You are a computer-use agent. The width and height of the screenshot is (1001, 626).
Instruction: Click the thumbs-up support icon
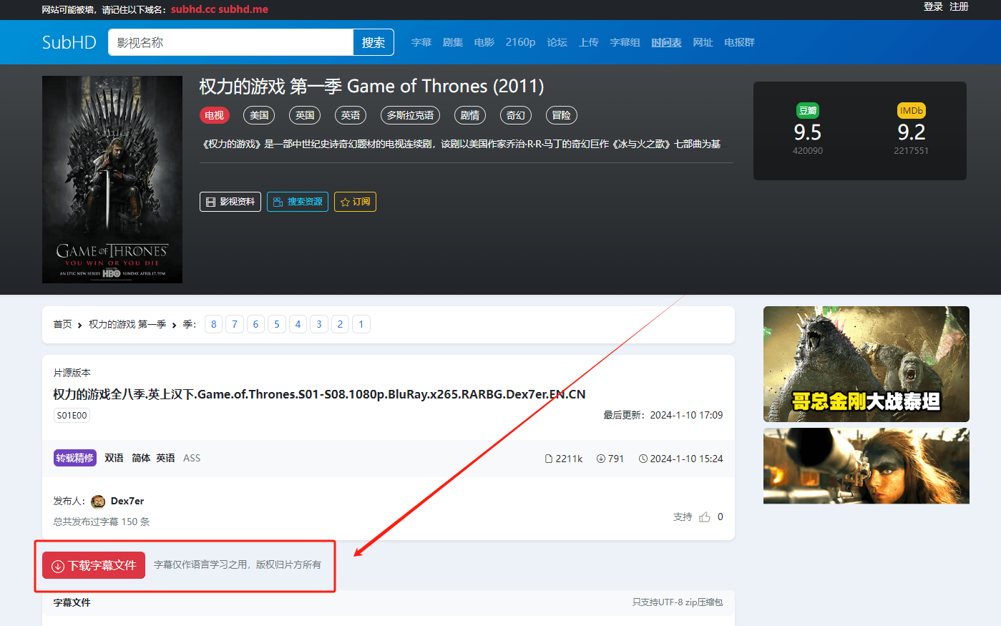tap(705, 517)
